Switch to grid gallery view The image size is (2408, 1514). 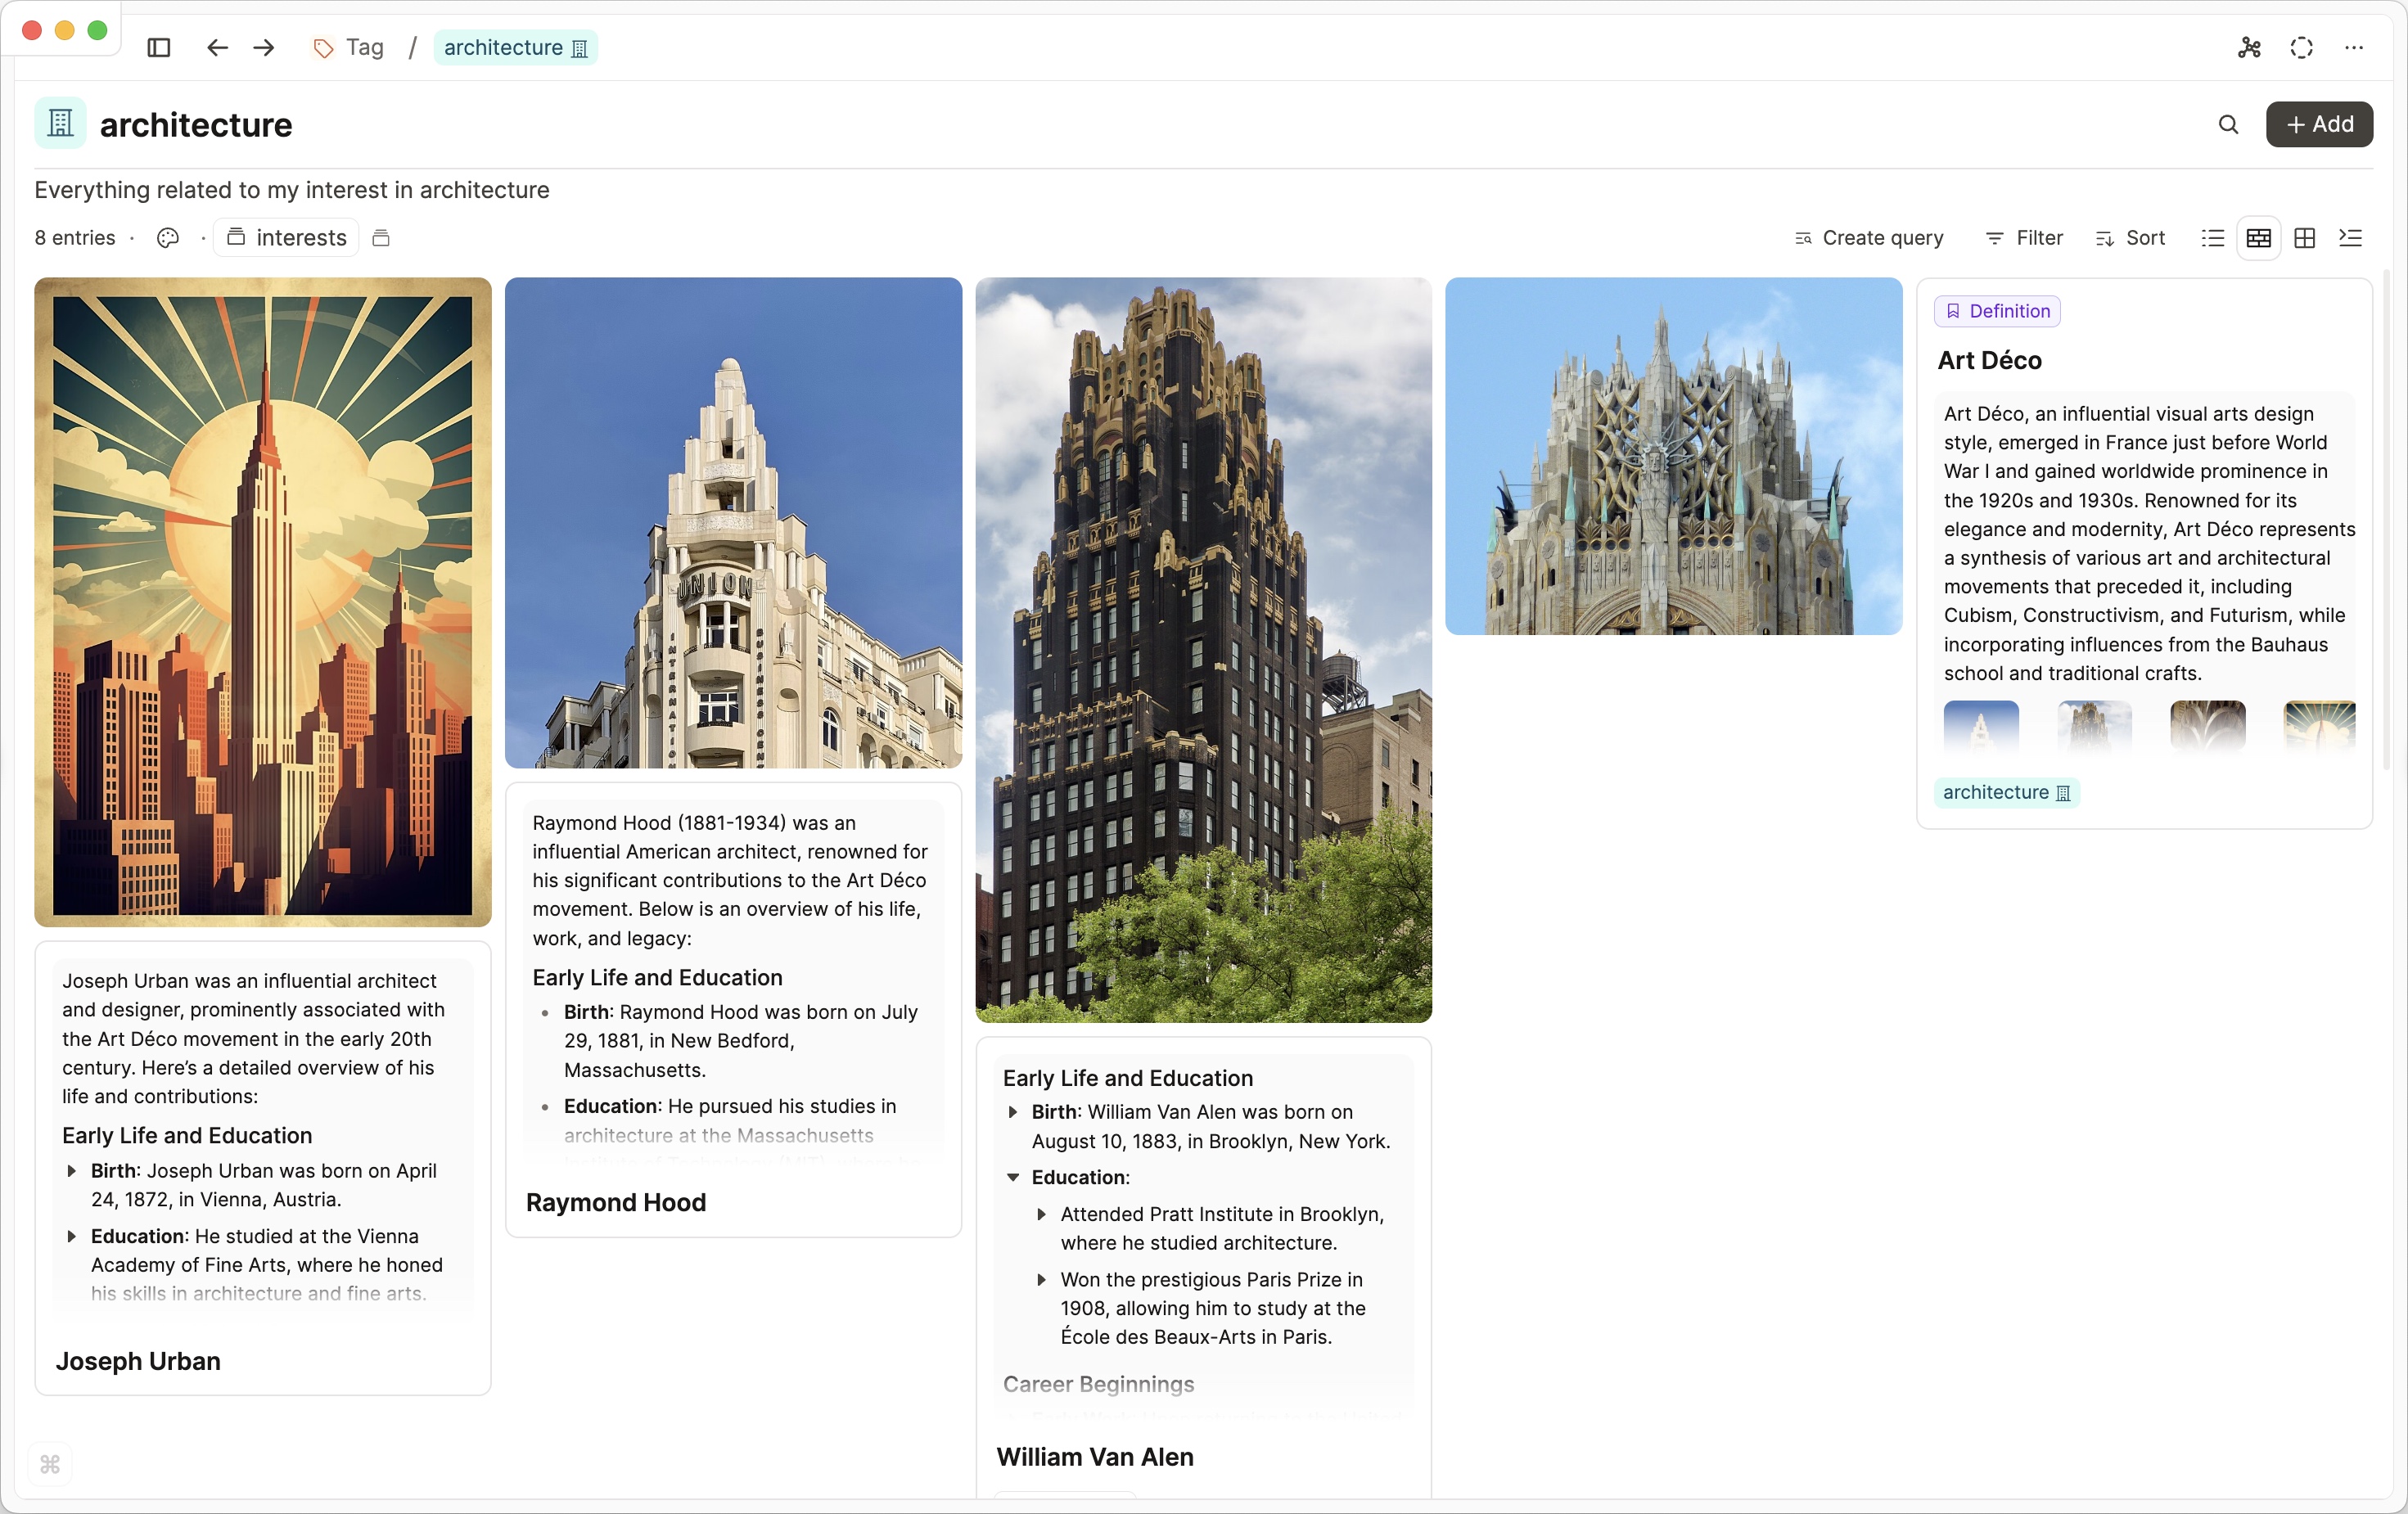point(2304,238)
